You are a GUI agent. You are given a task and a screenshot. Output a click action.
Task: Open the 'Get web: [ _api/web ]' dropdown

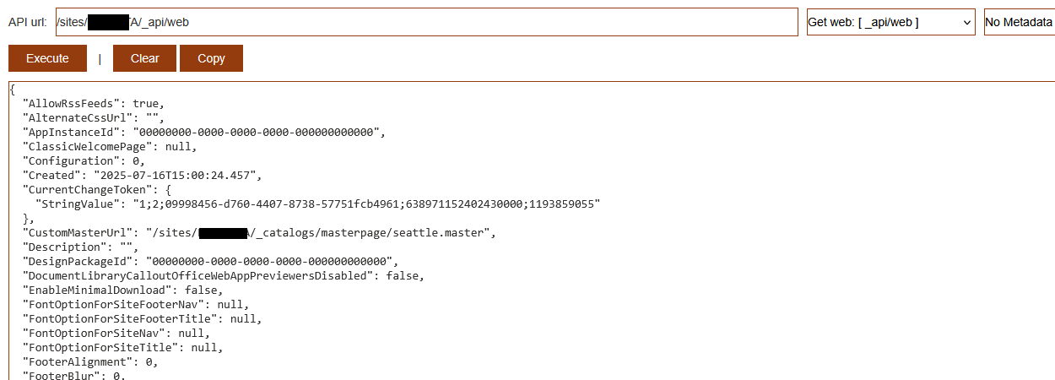(891, 22)
